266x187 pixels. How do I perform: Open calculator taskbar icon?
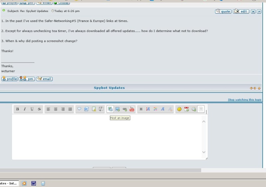[x=43, y=183]
